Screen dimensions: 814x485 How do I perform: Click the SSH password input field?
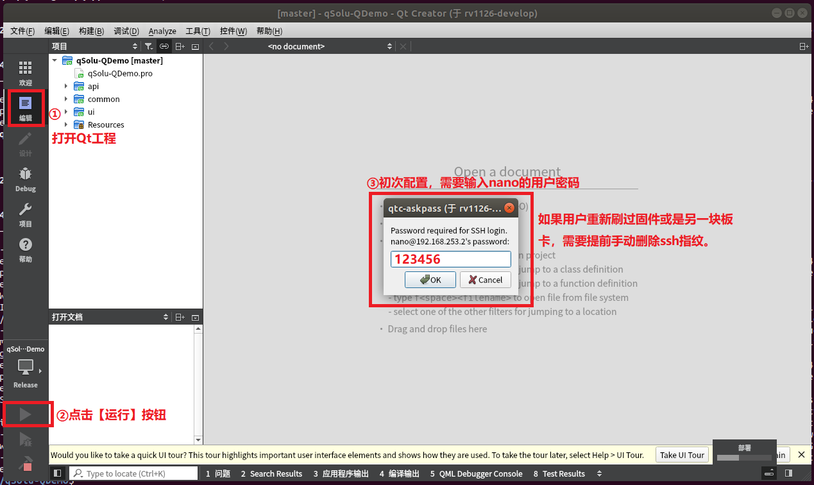point(451,259)
